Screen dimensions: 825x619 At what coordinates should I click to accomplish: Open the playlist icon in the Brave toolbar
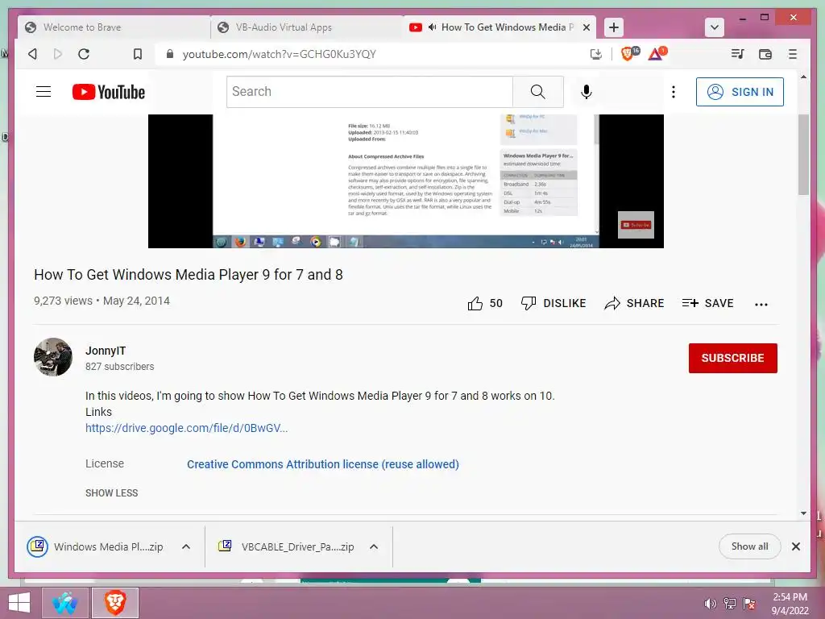(737, 54)
